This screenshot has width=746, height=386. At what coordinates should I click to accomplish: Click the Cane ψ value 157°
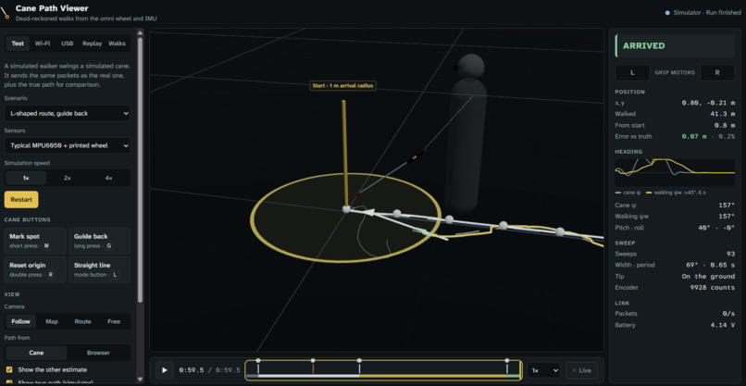pyautogui.click(x=727, y=205)
